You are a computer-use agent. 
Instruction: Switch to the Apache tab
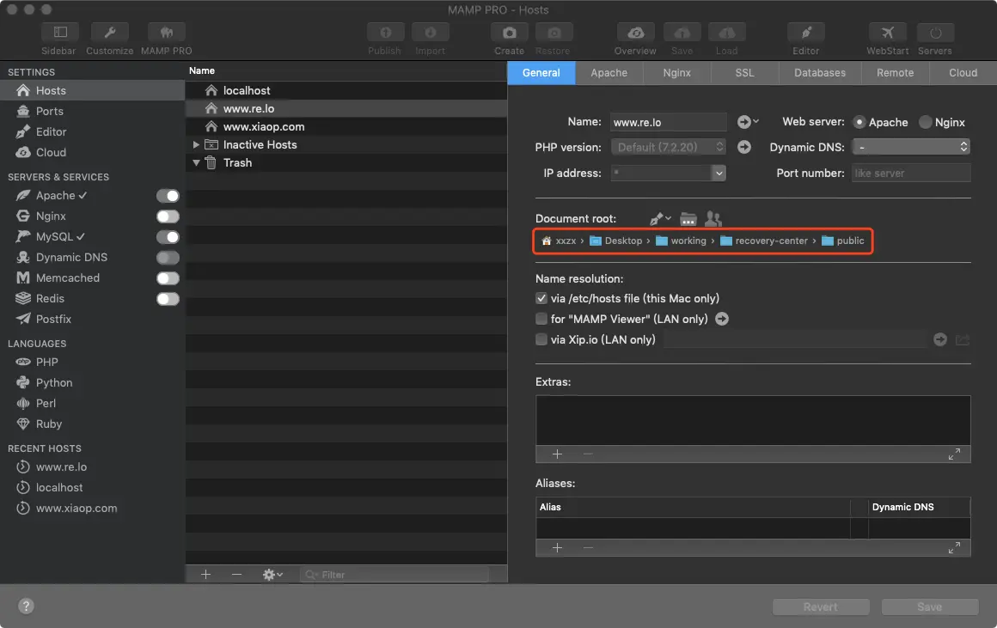[x=609, y=73]
